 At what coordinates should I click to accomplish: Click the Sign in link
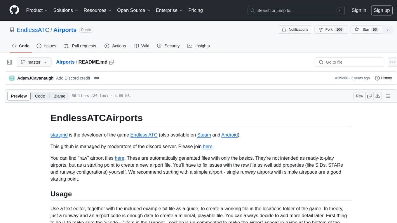359,10
